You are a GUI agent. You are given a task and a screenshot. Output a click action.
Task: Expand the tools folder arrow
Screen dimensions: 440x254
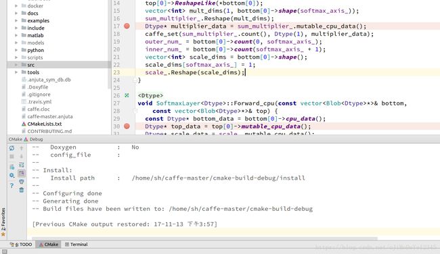click(x=16, y=72)
